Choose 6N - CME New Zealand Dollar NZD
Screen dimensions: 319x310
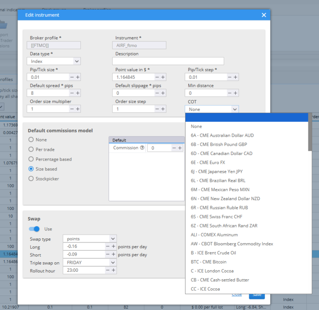(x=247, y=198)
